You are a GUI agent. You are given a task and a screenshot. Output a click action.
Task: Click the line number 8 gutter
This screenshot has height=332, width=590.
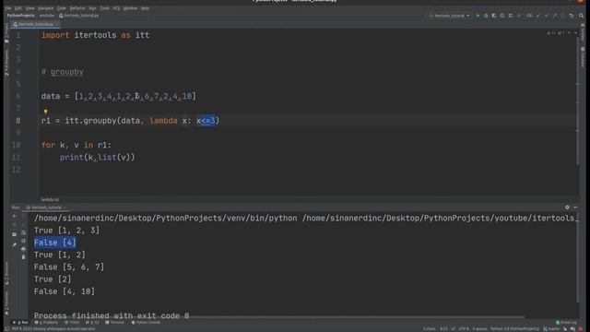18,121
